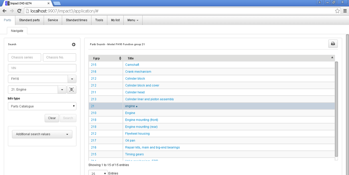Click Fgrp 211 in Cylinder head row
This screenshot has height=175, width=349.
pyautogui.click(x=94, y=92)
